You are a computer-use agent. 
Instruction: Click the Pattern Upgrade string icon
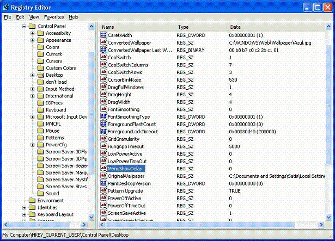[103, 190]
